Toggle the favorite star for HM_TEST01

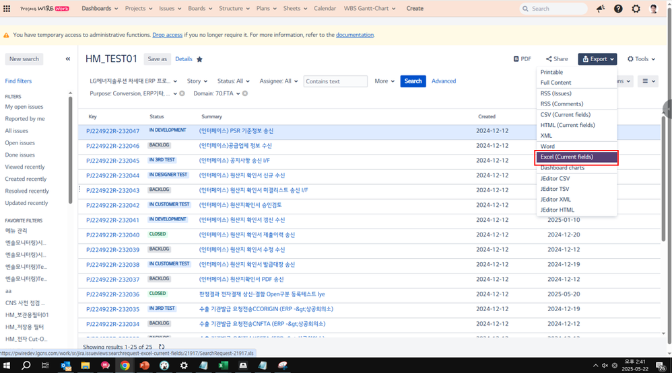tap(199, 59)
